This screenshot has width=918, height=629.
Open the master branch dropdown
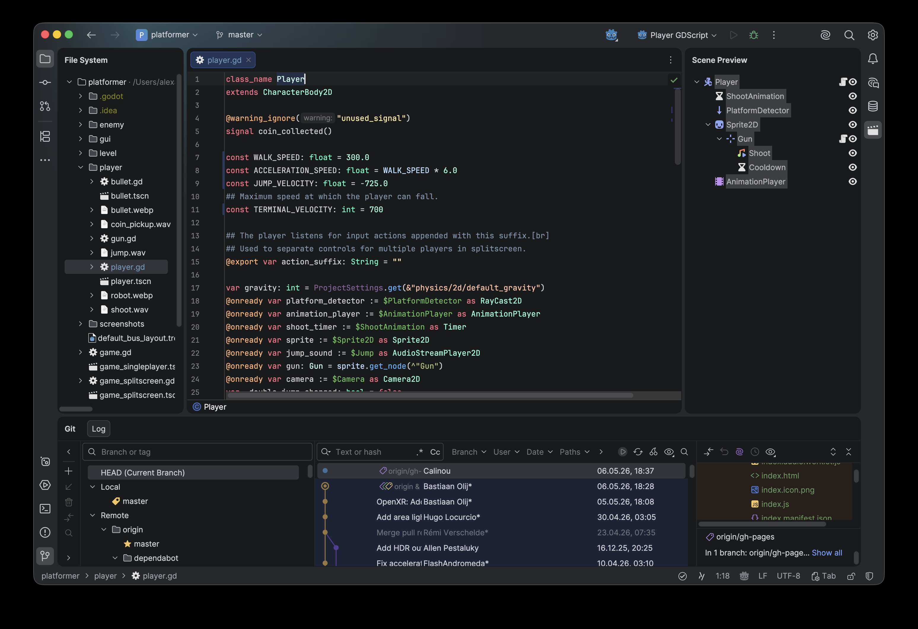coord(239,35)
